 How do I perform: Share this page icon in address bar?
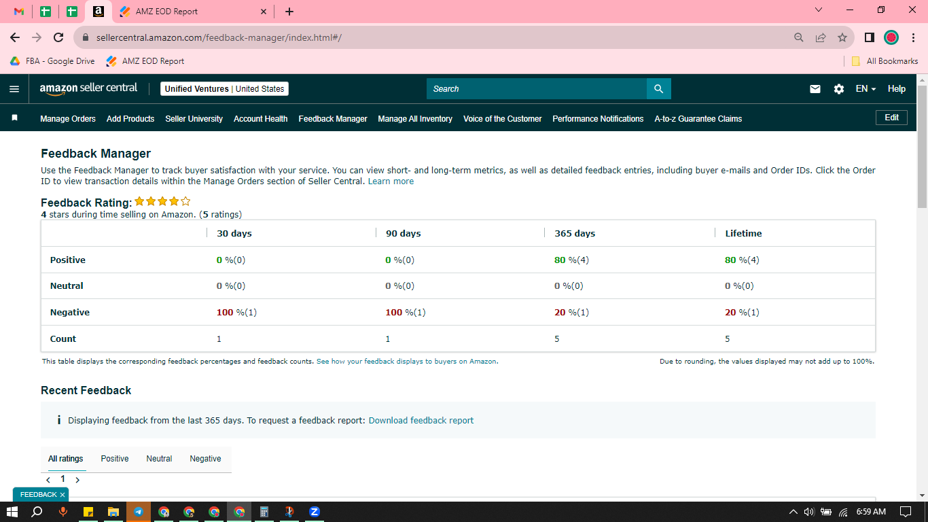pyautogui.click(x=821, y=37)
